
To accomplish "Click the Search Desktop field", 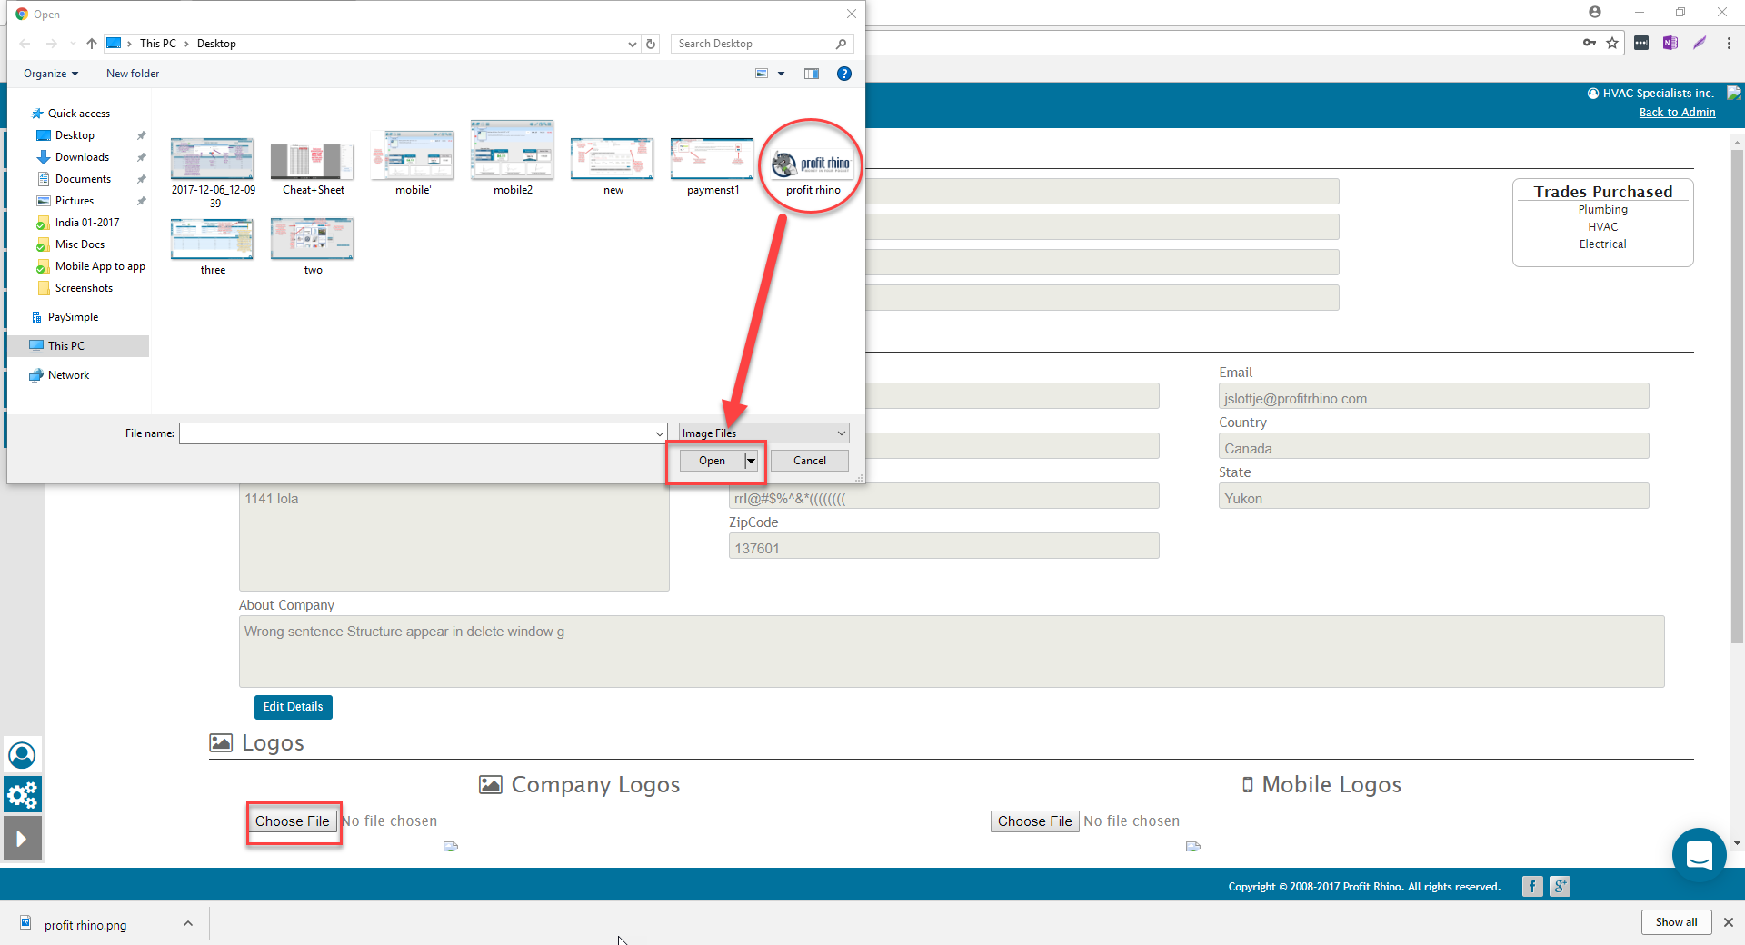I will 754,44.
